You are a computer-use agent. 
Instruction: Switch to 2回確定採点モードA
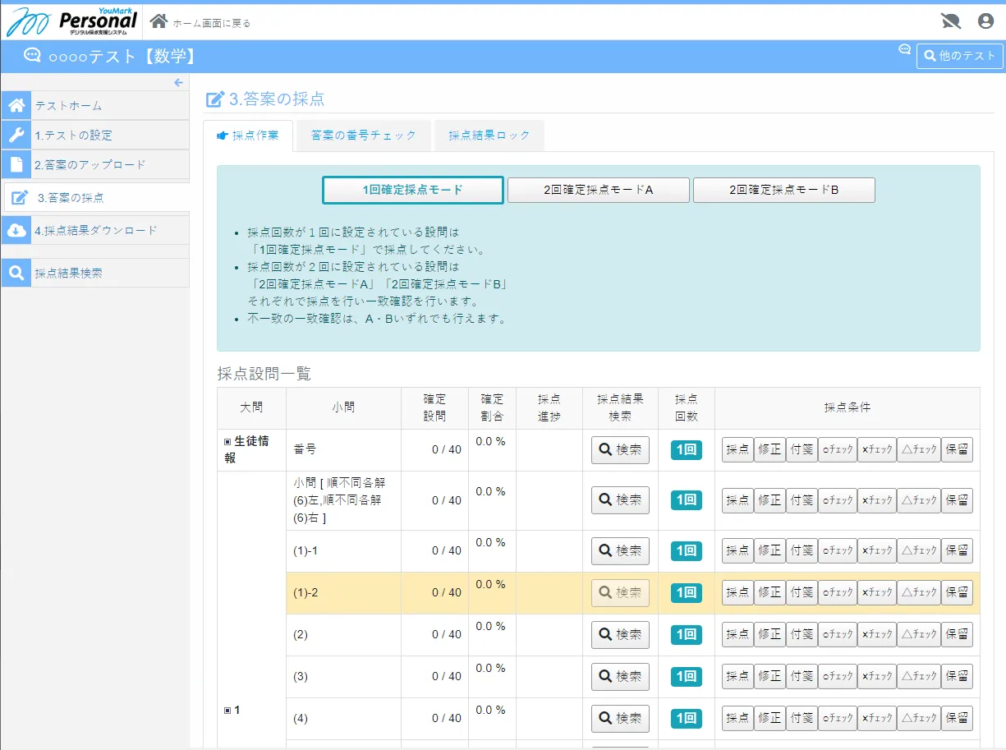pos(598,190)
